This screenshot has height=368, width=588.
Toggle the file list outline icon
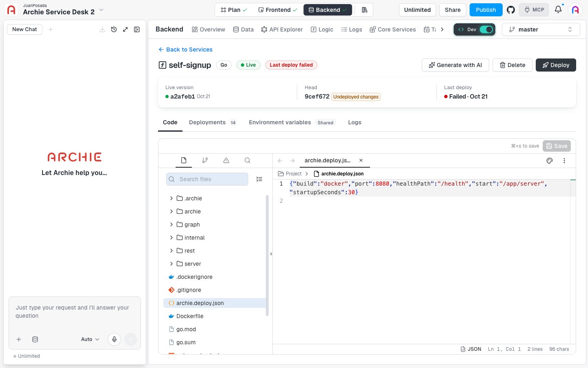pyautogui.click(x=259, y=179)
